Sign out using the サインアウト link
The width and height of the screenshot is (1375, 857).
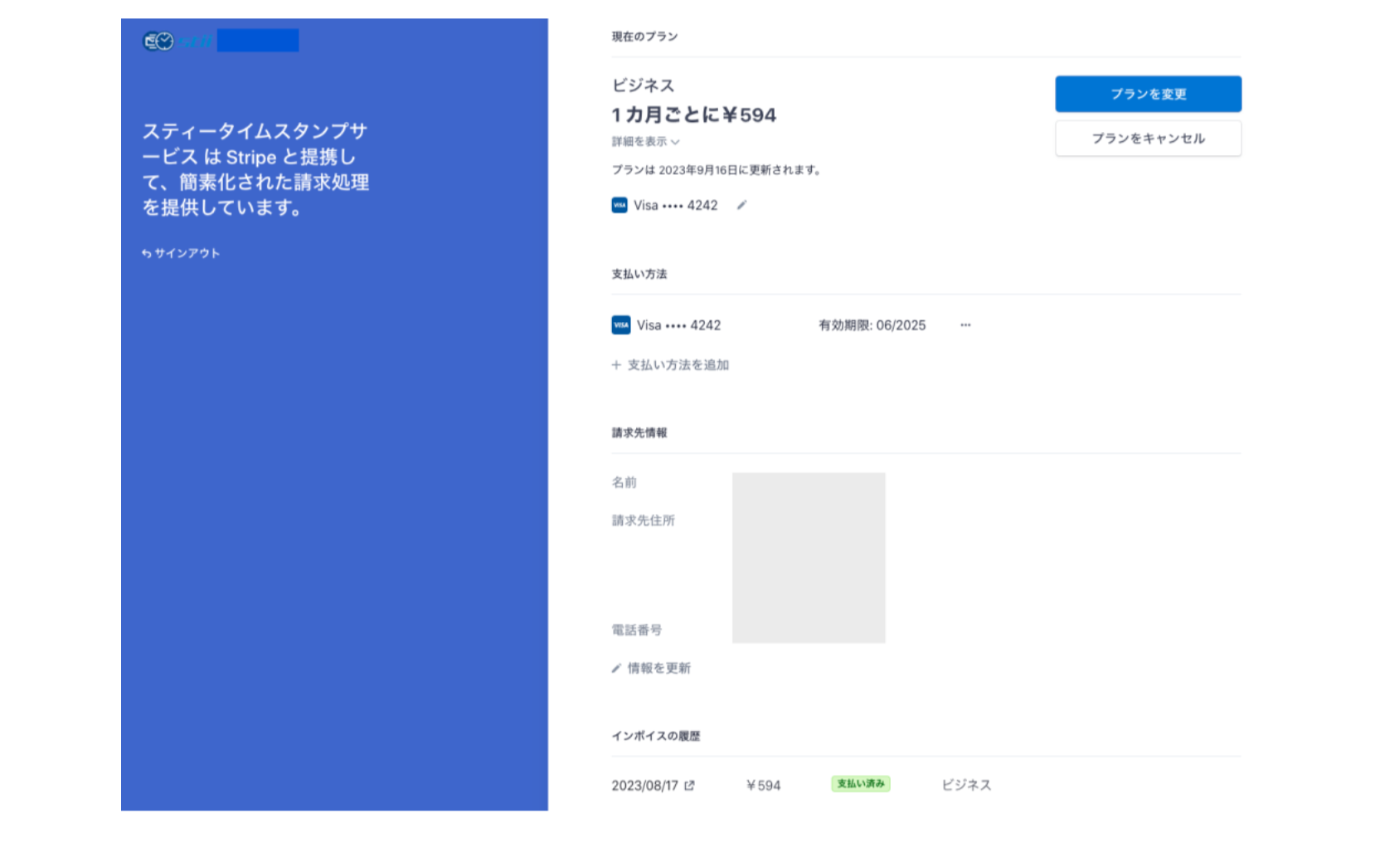pyautogui.click(x=181, y=253)
